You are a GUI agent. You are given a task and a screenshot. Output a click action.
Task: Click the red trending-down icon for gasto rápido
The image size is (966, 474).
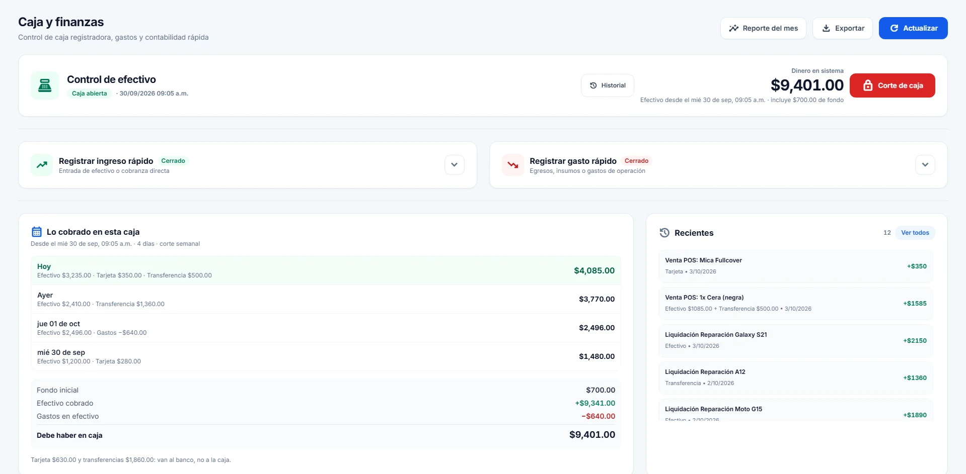(x=513, y=165)
